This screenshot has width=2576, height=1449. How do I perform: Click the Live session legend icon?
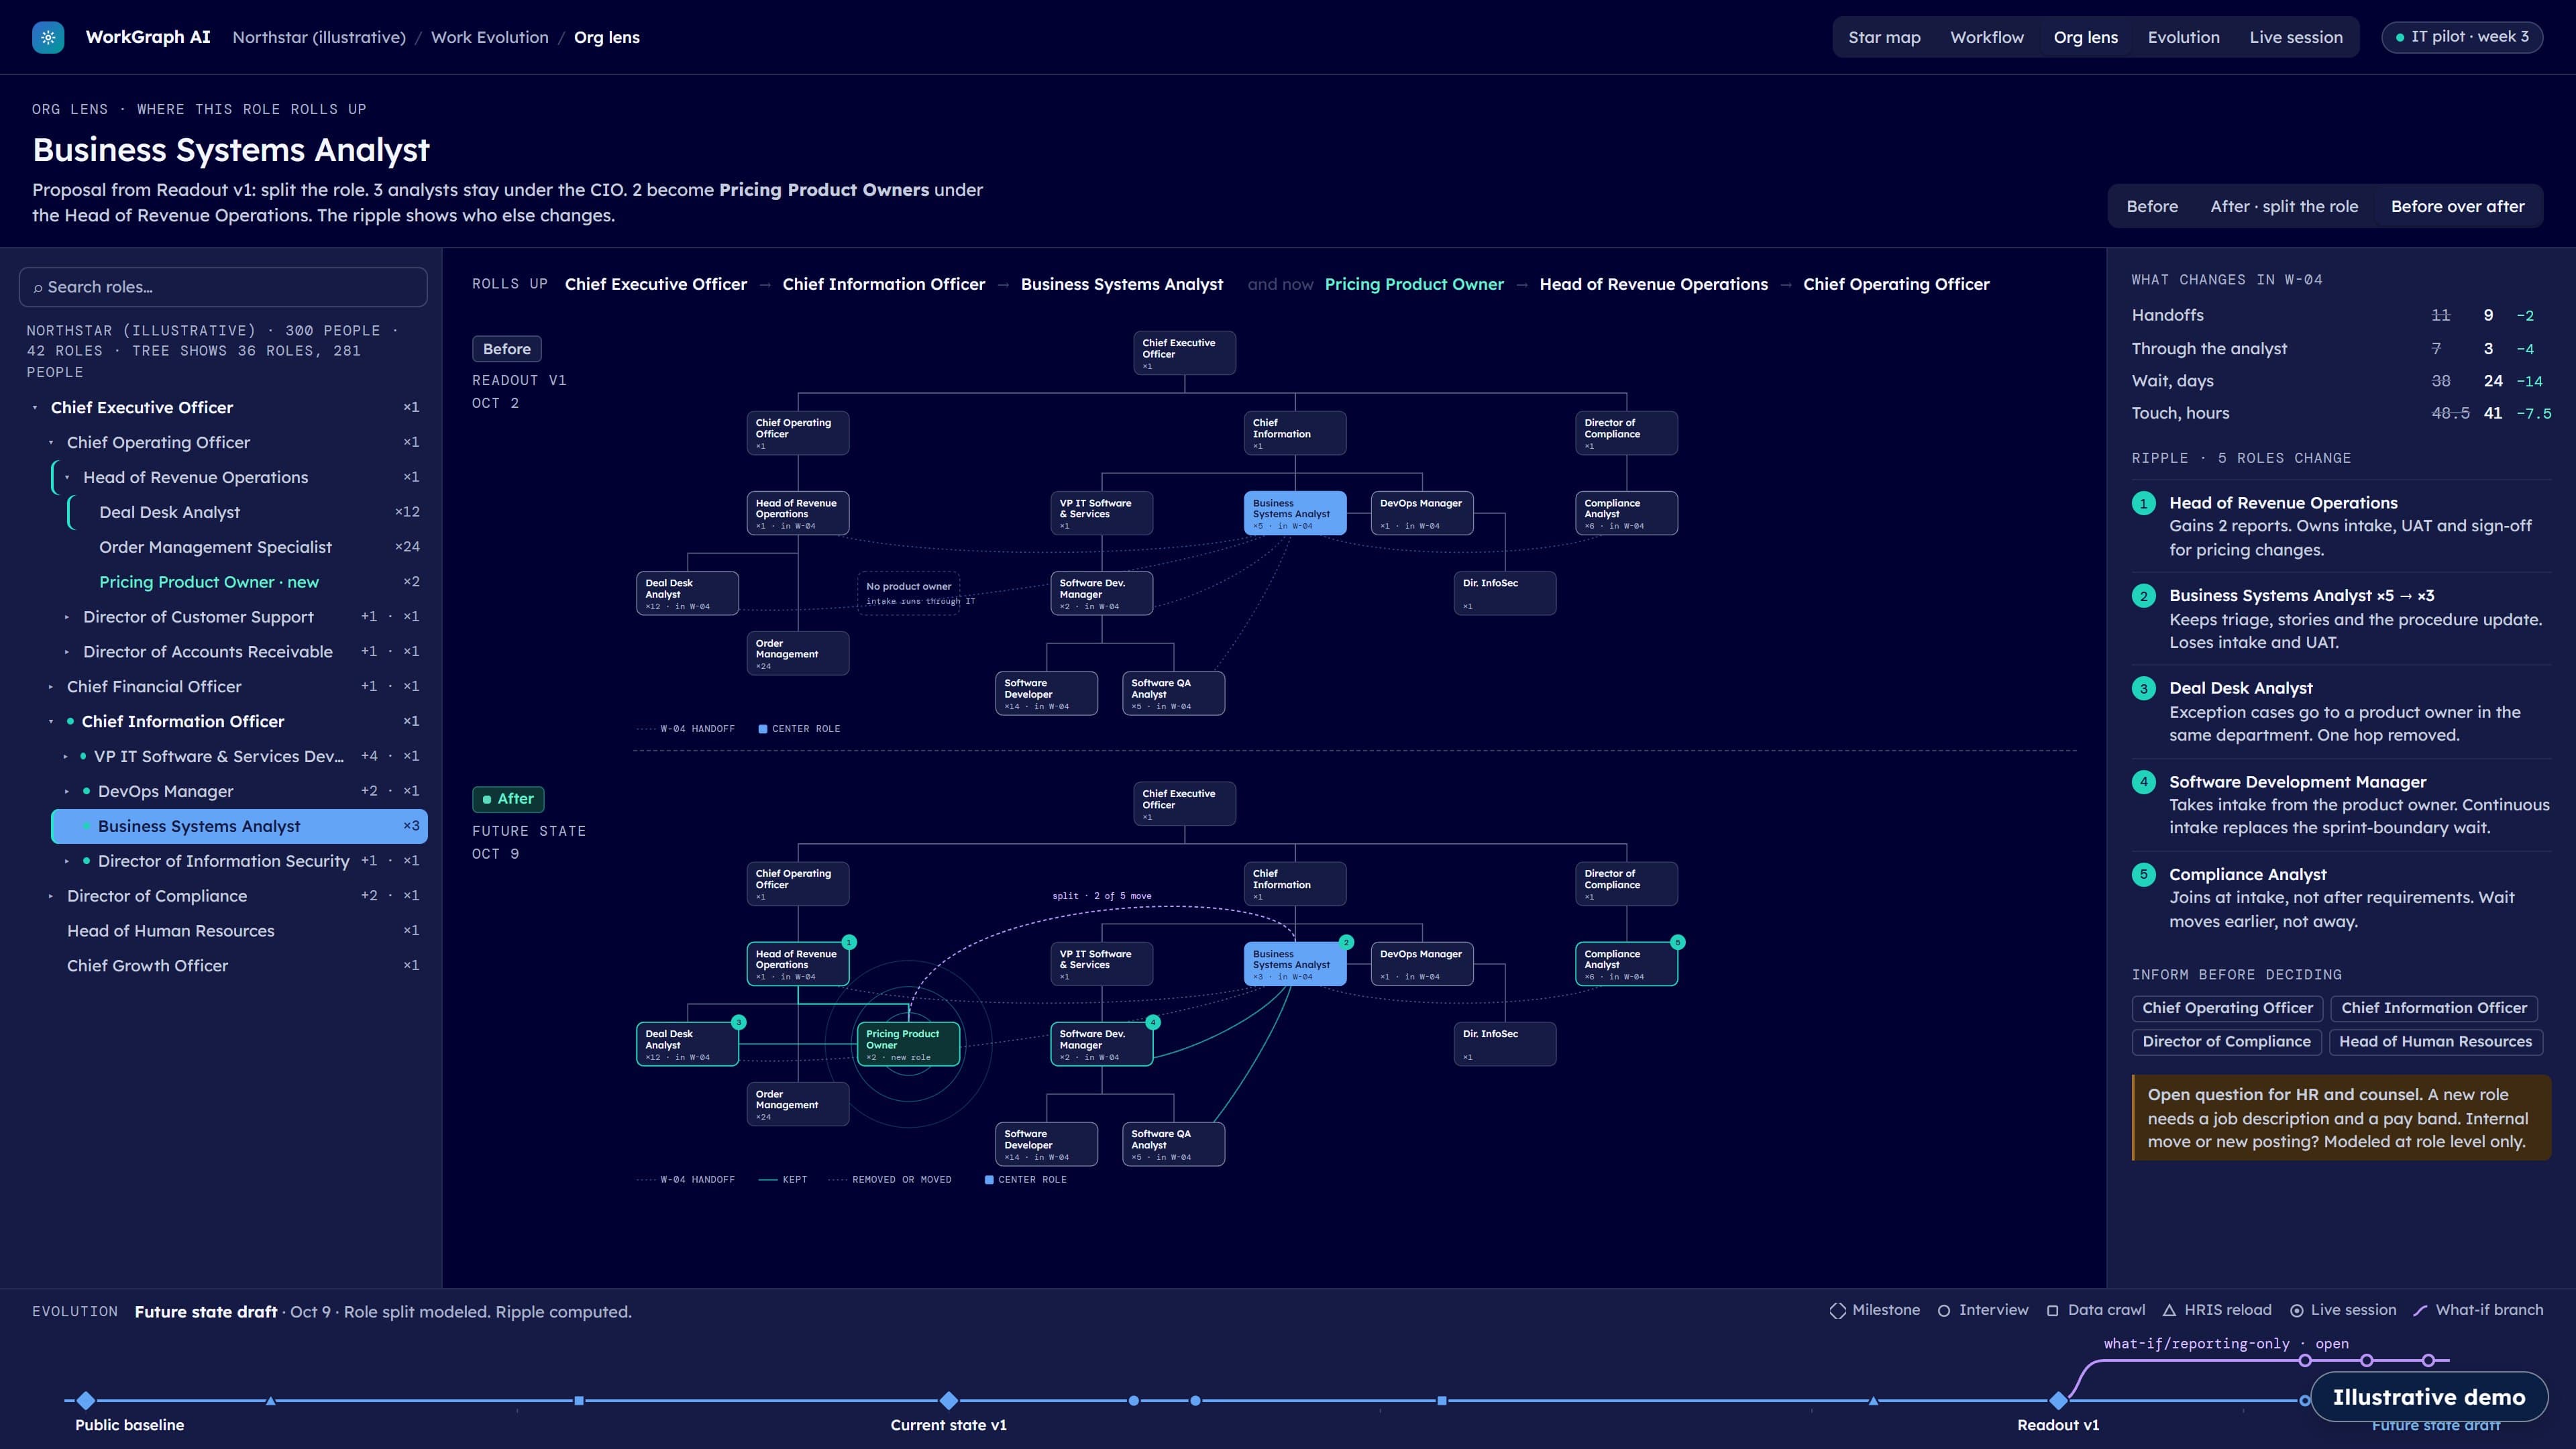point(2297,1311)
